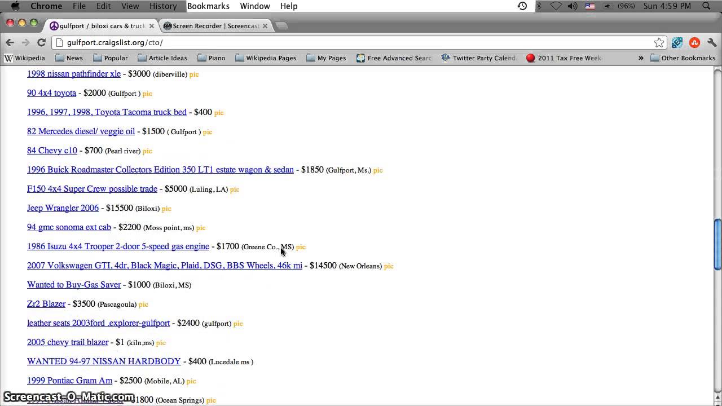Open 1998 nissan pathfinder xle listing

point(74,74)
